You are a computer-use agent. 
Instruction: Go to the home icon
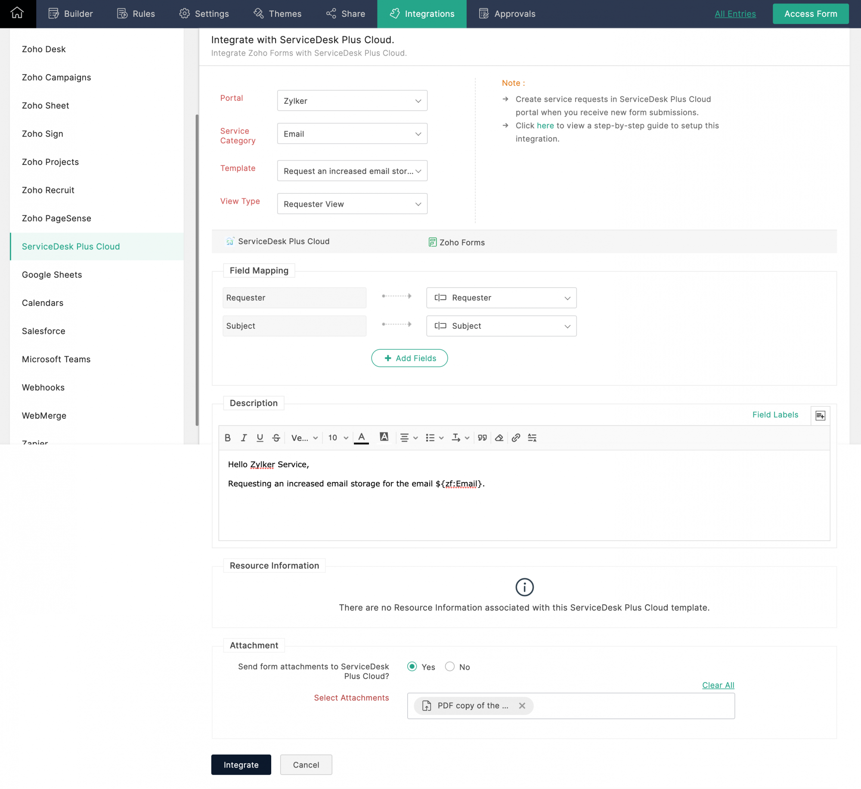[17, 13]
